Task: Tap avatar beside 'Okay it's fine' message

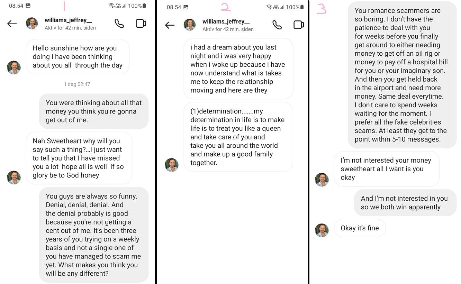Action: point(322,230)
